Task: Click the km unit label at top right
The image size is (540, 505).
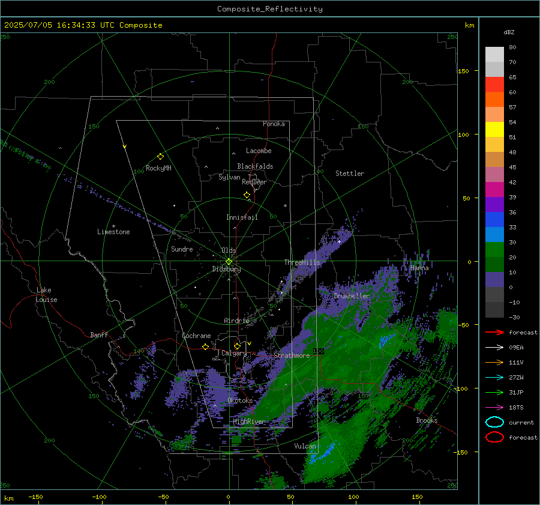Action: coord(469,25)
